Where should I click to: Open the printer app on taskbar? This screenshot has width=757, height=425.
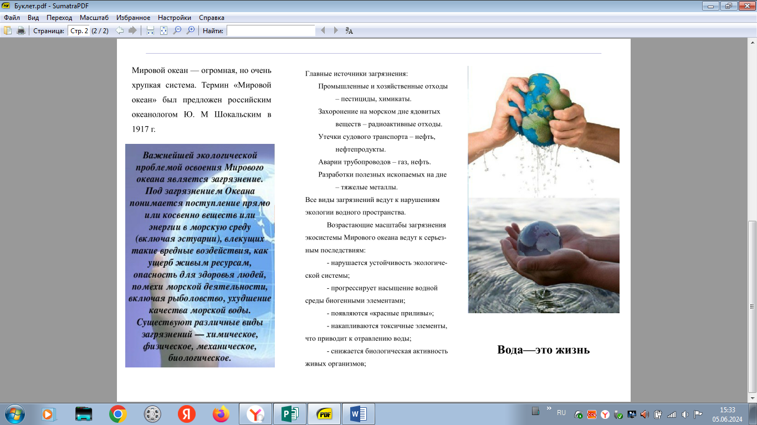[84, 414]
